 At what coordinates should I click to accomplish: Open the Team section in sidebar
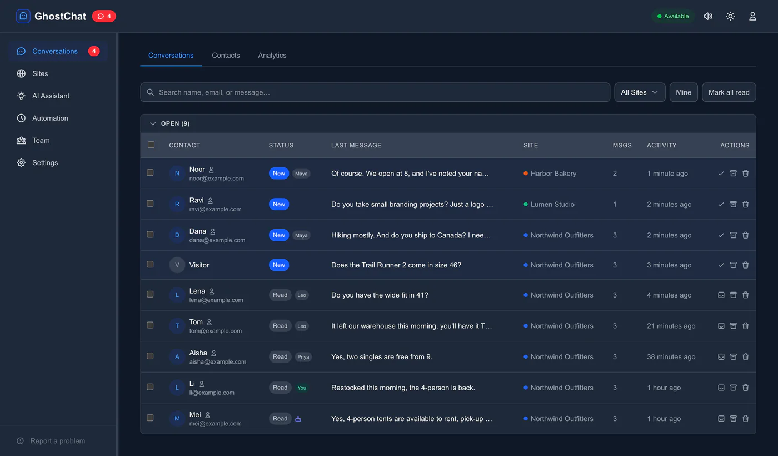[58, 140]
